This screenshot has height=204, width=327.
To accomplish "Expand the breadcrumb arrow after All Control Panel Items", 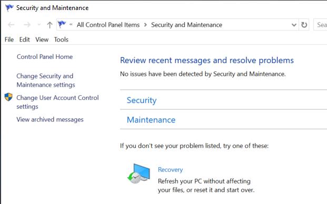I will (x=145, y=25).
